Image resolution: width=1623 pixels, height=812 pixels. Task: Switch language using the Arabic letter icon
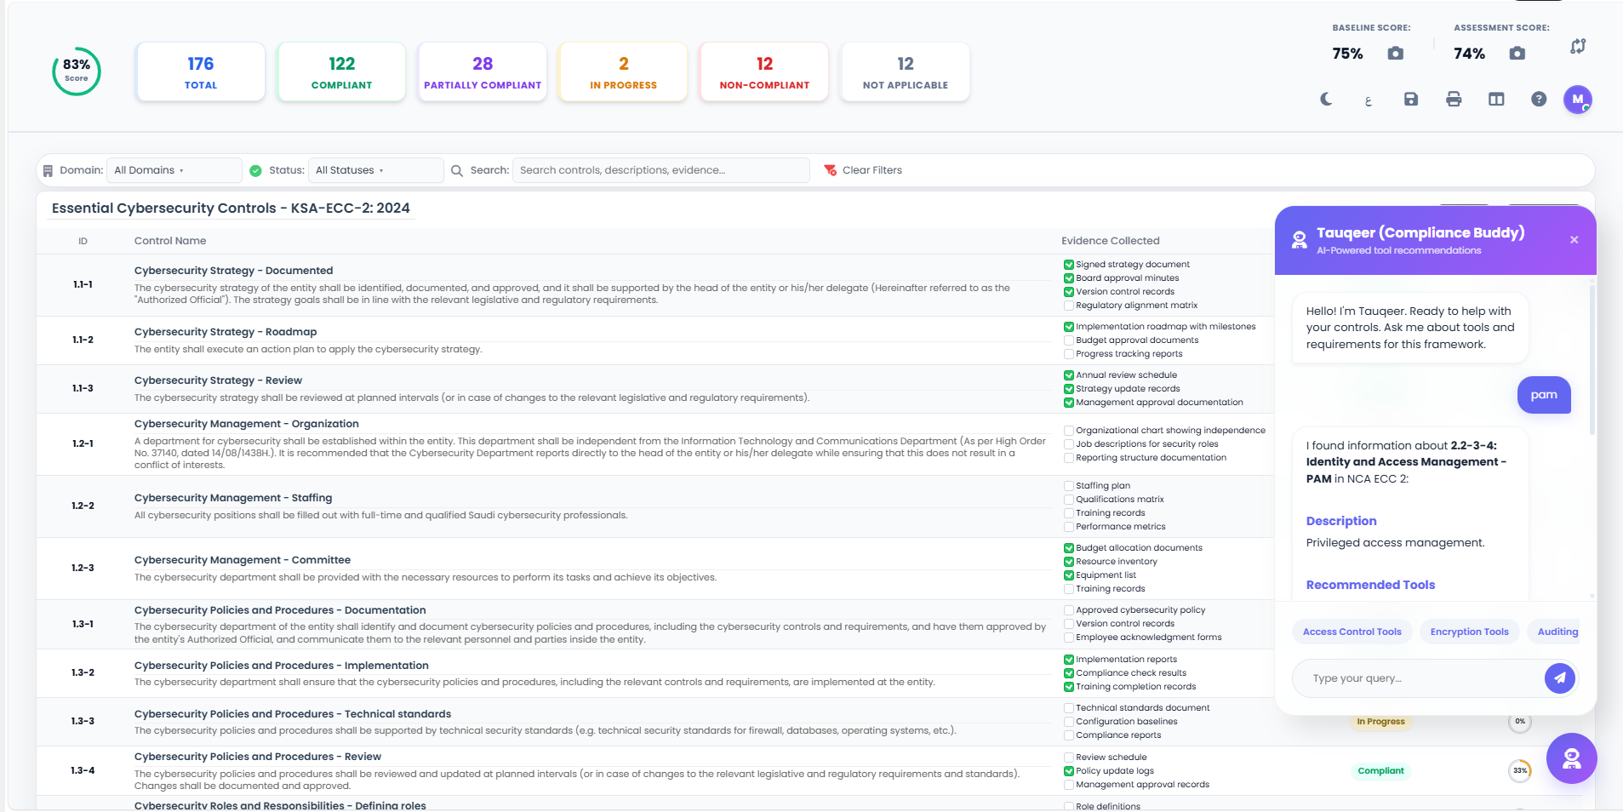click(1369, 101)
